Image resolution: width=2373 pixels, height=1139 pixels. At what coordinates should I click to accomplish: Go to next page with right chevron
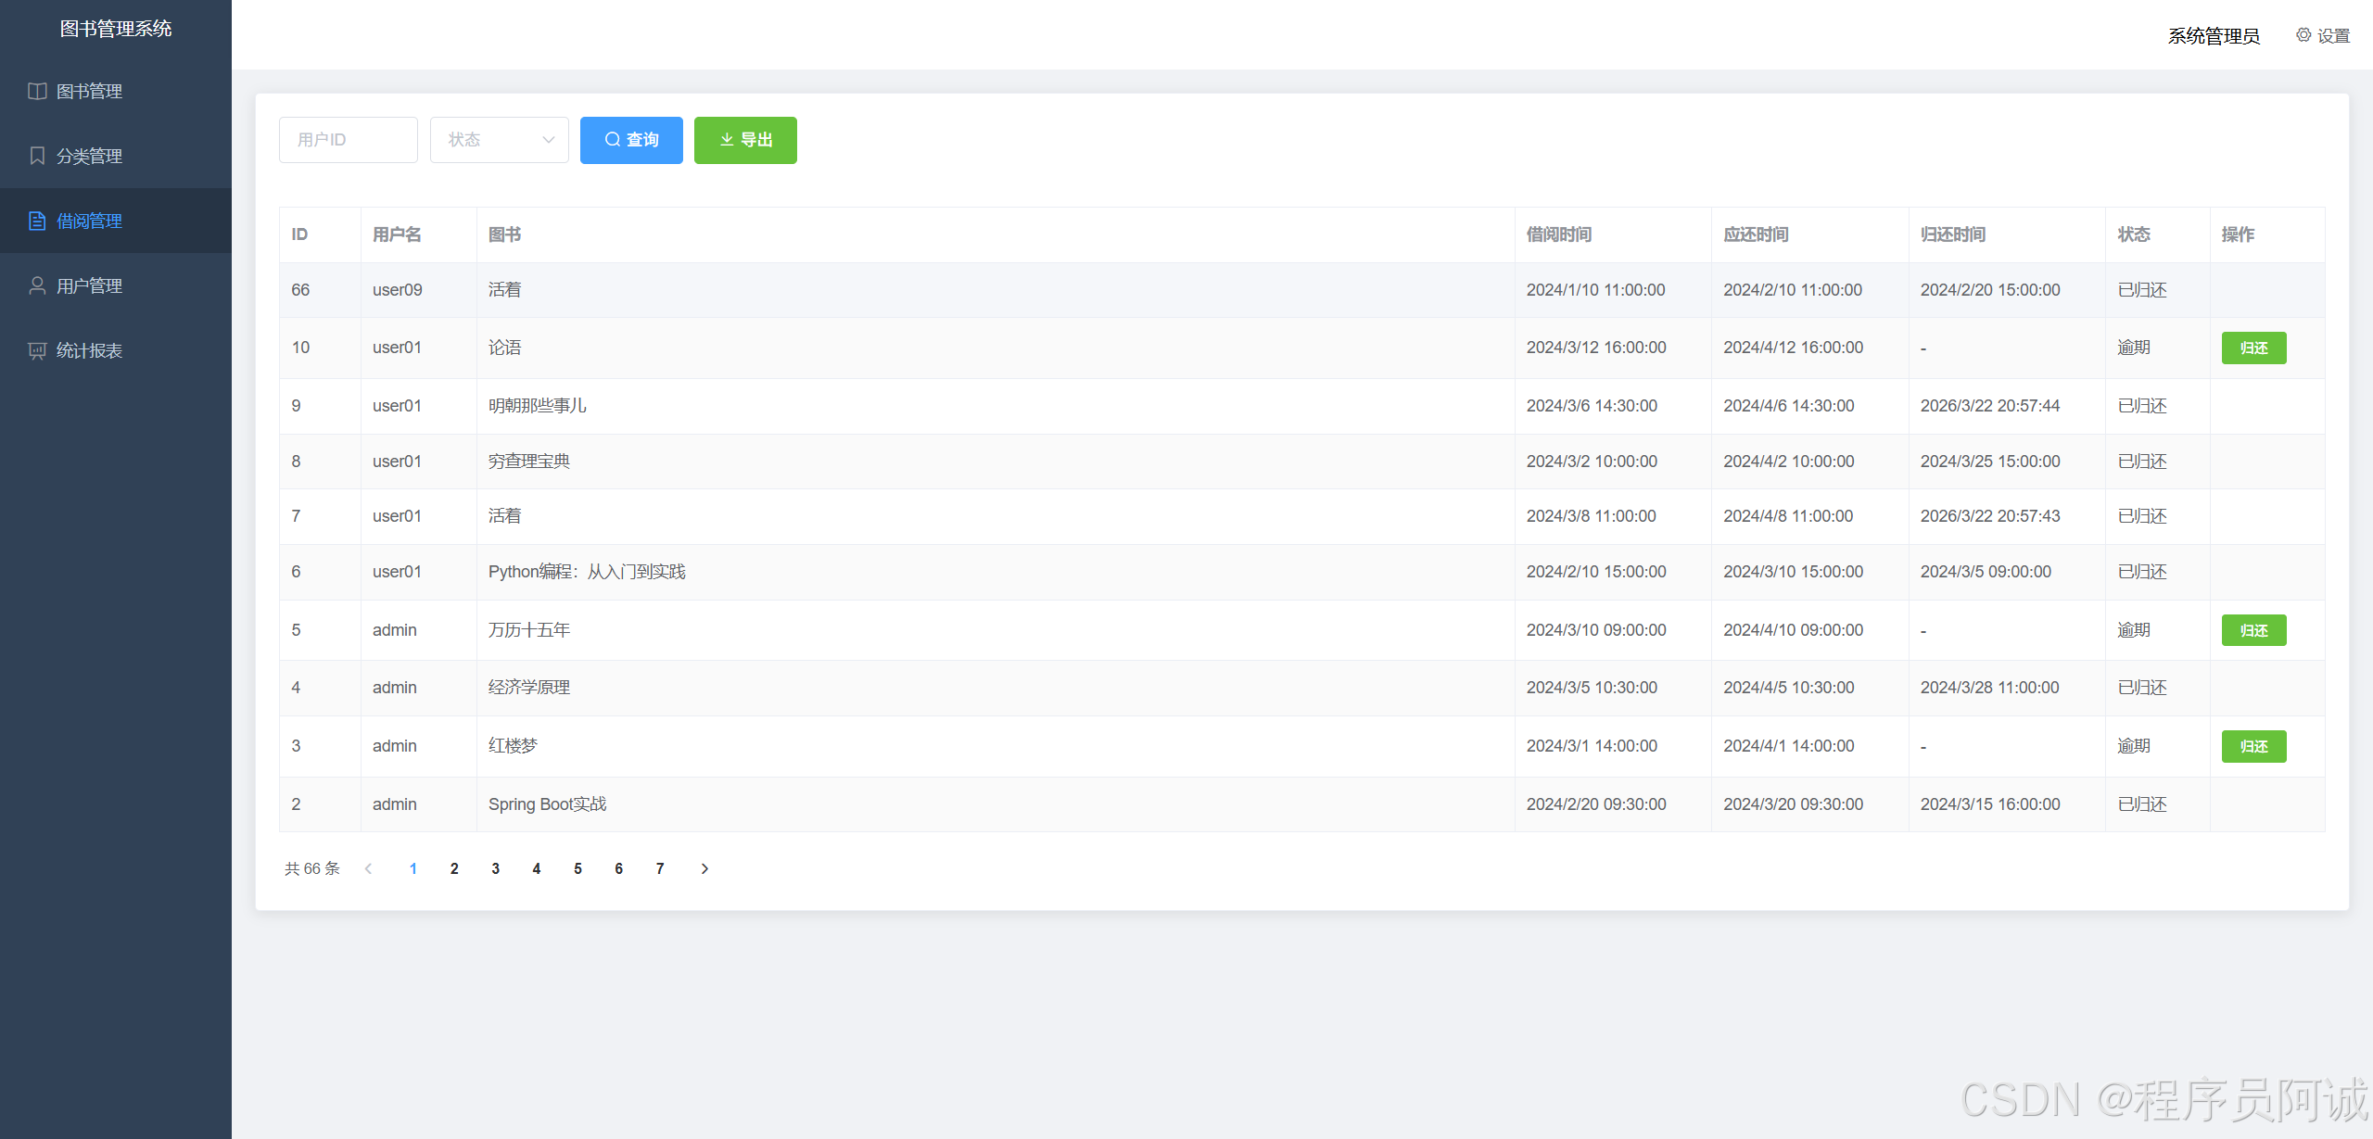pos(704,868)
